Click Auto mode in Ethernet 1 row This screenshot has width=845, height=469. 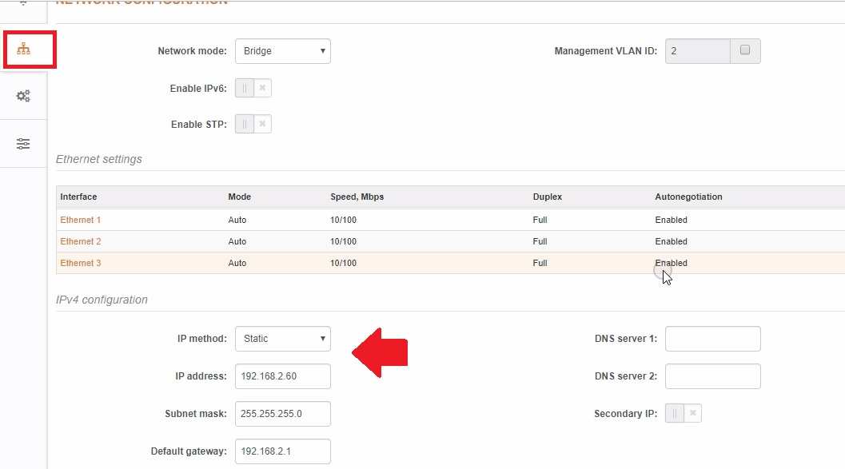click(x=237, y=220)
